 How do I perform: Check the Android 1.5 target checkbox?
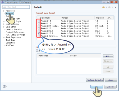pos(39,21)
